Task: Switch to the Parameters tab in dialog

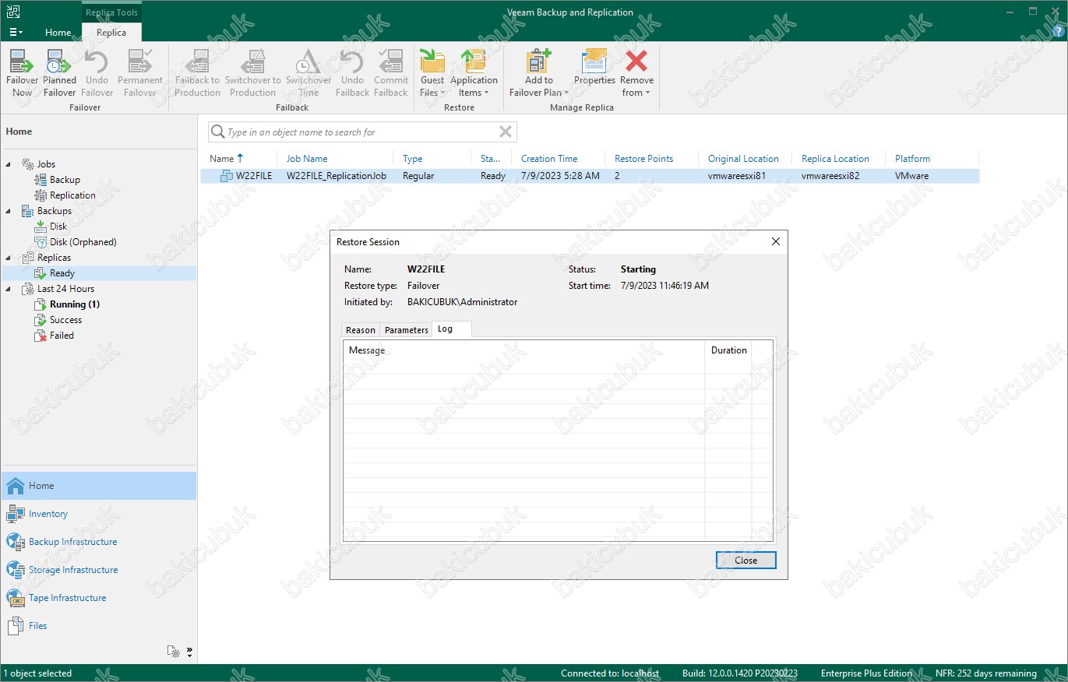Action: pyautogui.click(x=407, y=330)
